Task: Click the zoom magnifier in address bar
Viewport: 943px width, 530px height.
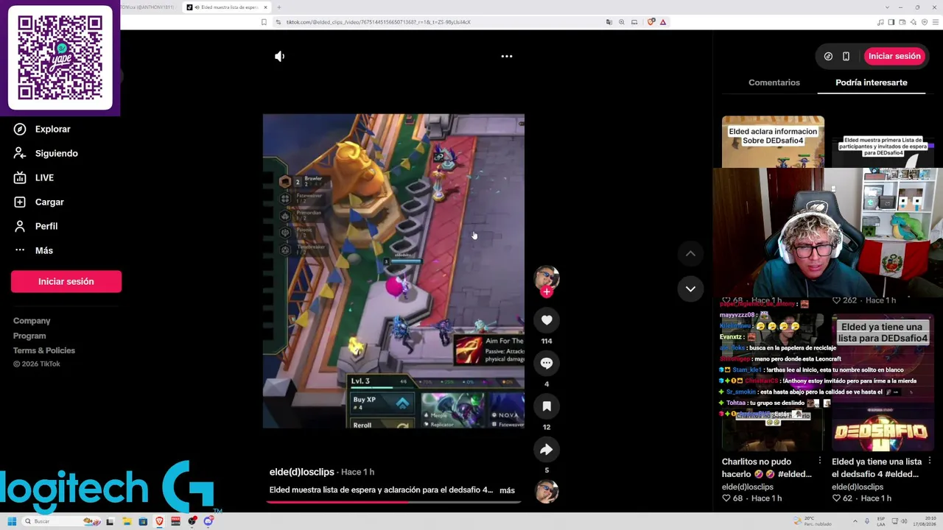Action: click(x=622, y=22)
